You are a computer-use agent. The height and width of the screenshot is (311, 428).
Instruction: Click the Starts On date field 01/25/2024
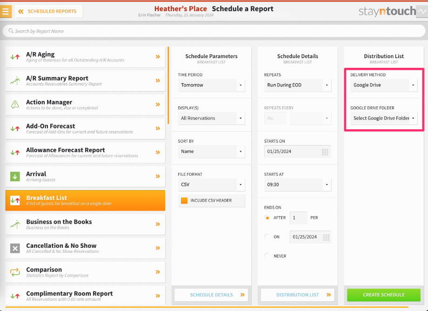298,152
